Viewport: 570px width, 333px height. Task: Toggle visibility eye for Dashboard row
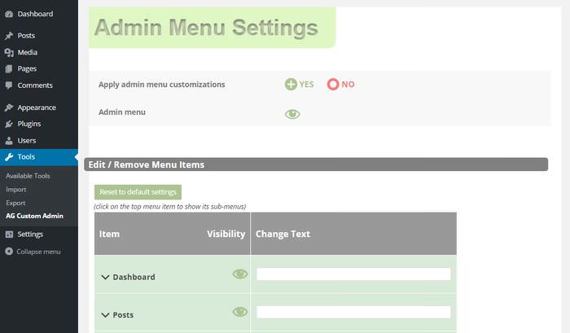[240, 274]
